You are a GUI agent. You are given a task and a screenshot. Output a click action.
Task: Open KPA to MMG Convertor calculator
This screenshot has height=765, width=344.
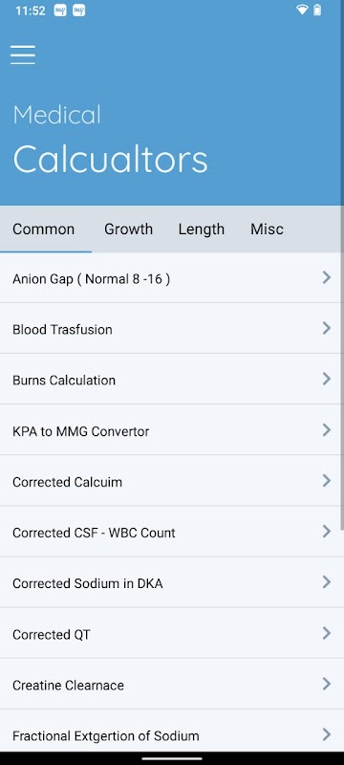[x=170, y=429]
